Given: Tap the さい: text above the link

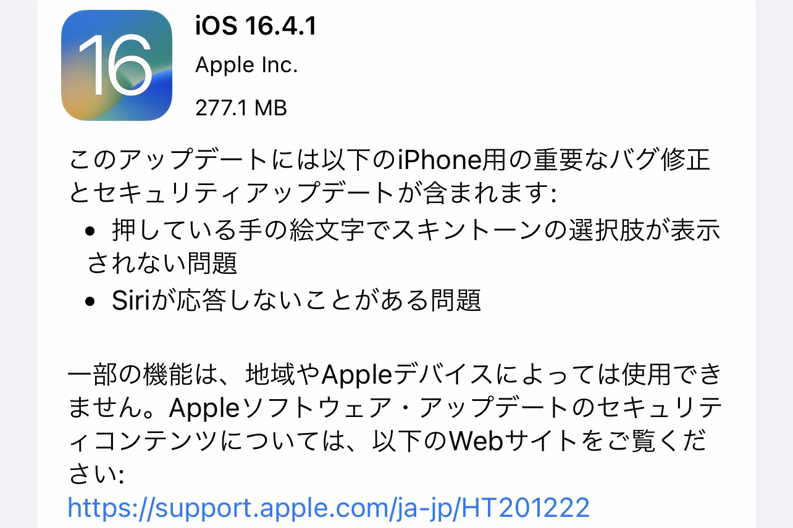Looking at the screenshot, I should pyautogui.click(x=96, y=474).
